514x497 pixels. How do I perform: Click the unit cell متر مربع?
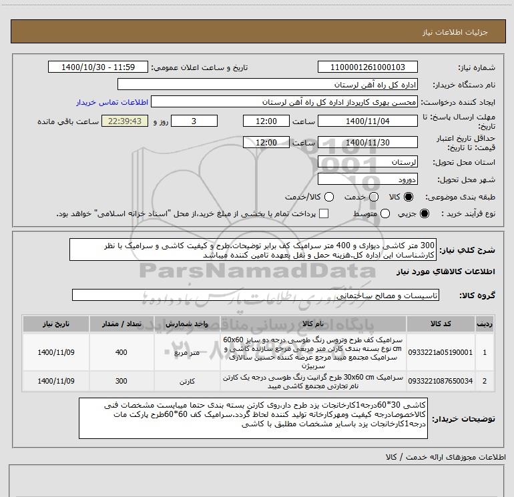pos(187,352)
